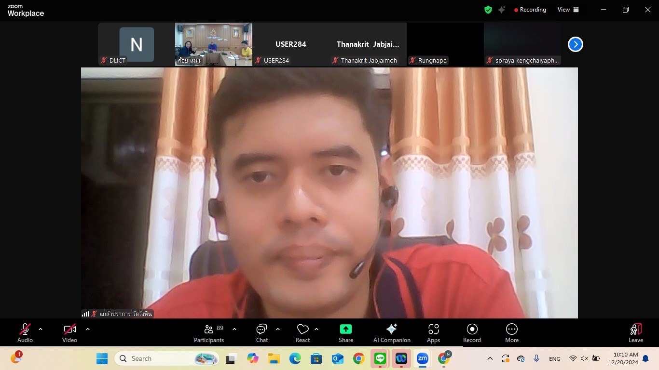This screenshot has width=659, height=370.
Task: Click the muted volume tray icon
Action: pyautogui.click(x=585, y=358)
